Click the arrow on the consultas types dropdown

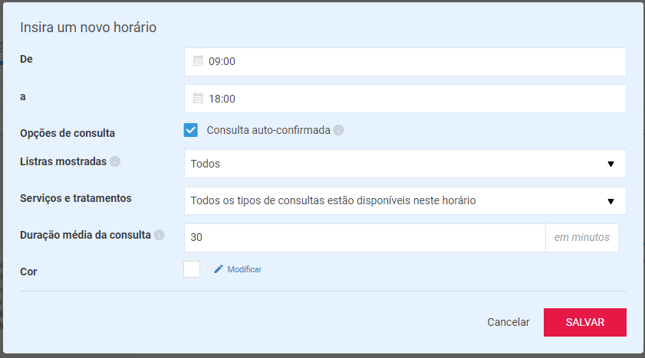[610, 201]
